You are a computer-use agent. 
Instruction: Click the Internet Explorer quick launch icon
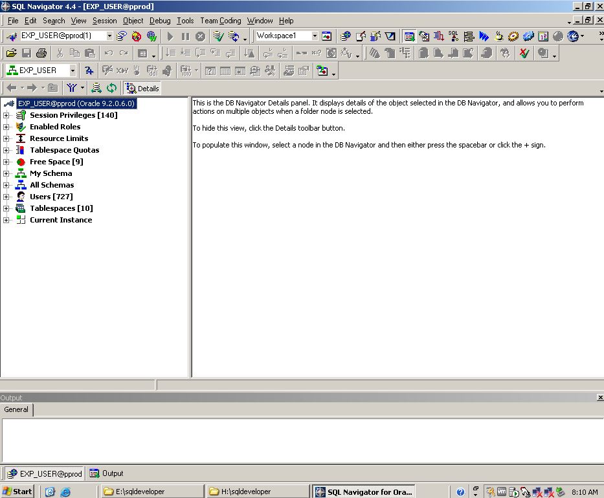click(x=65, y=492)
